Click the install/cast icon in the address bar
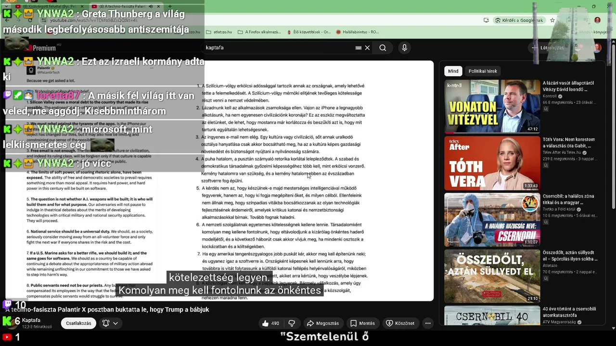Image resolution: width=616 pixels, height=346 pixels. 486,20
